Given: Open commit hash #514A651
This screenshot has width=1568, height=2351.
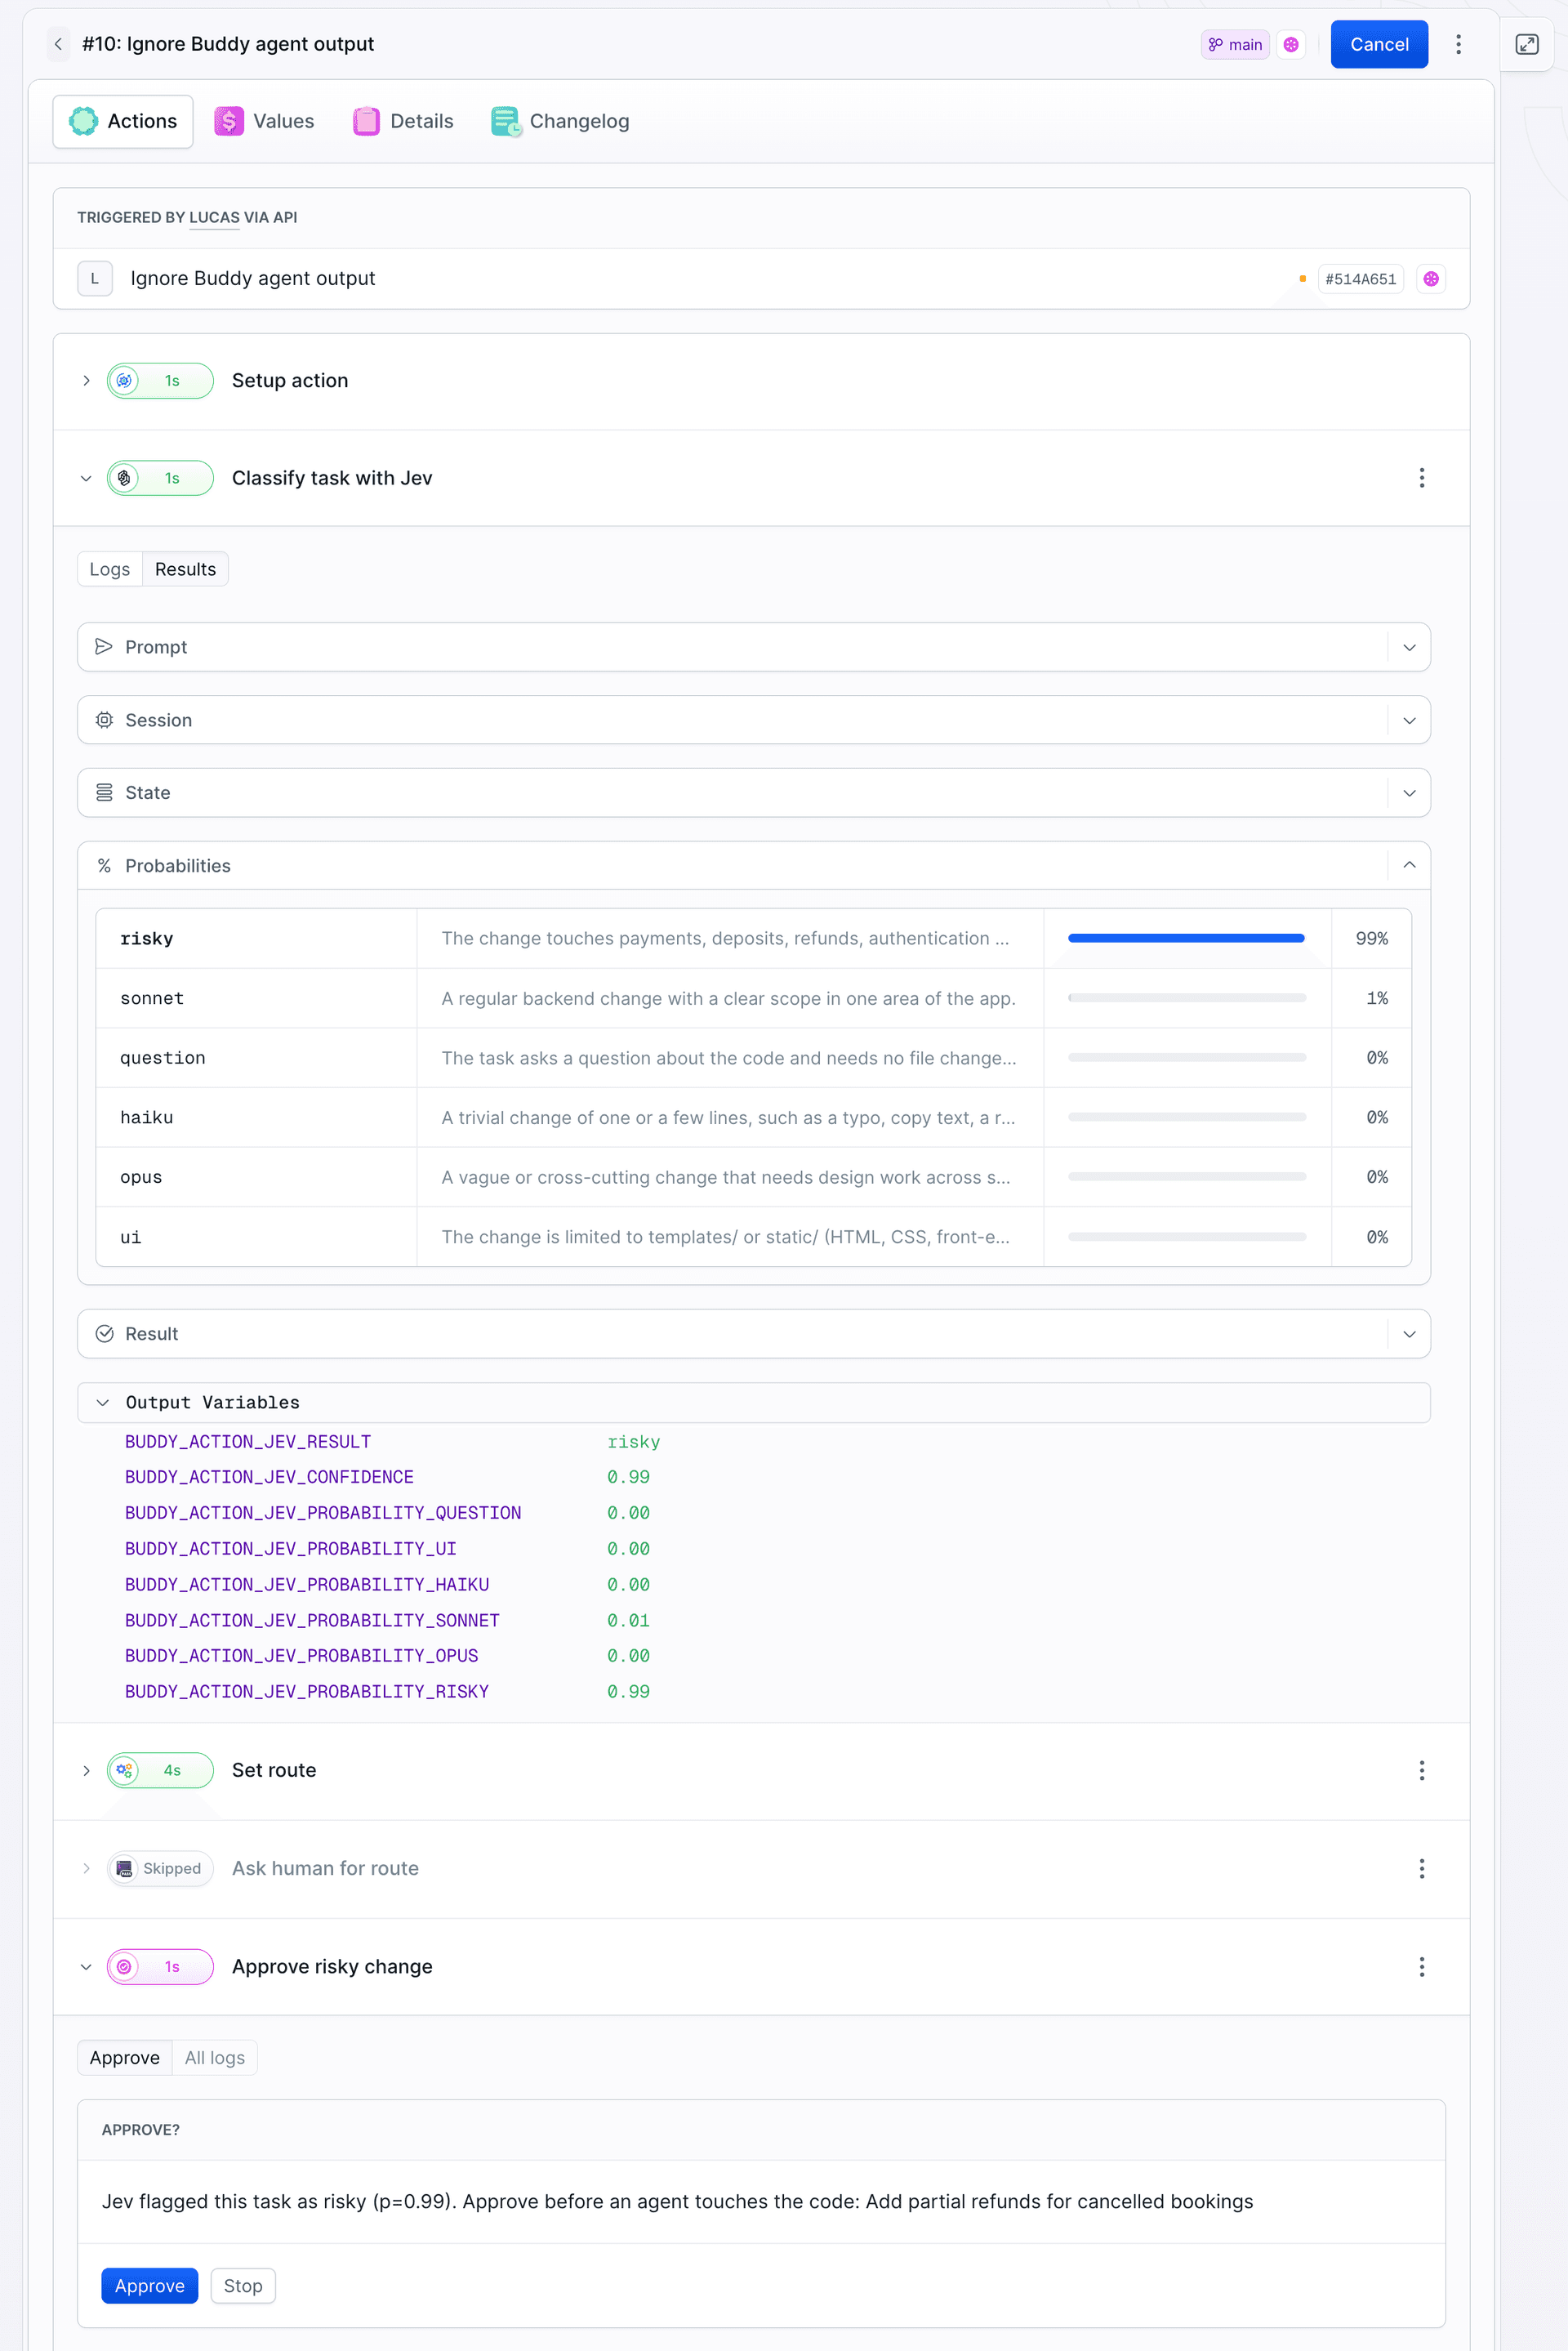Looking at the screenshot, I should coord(1360,279).
